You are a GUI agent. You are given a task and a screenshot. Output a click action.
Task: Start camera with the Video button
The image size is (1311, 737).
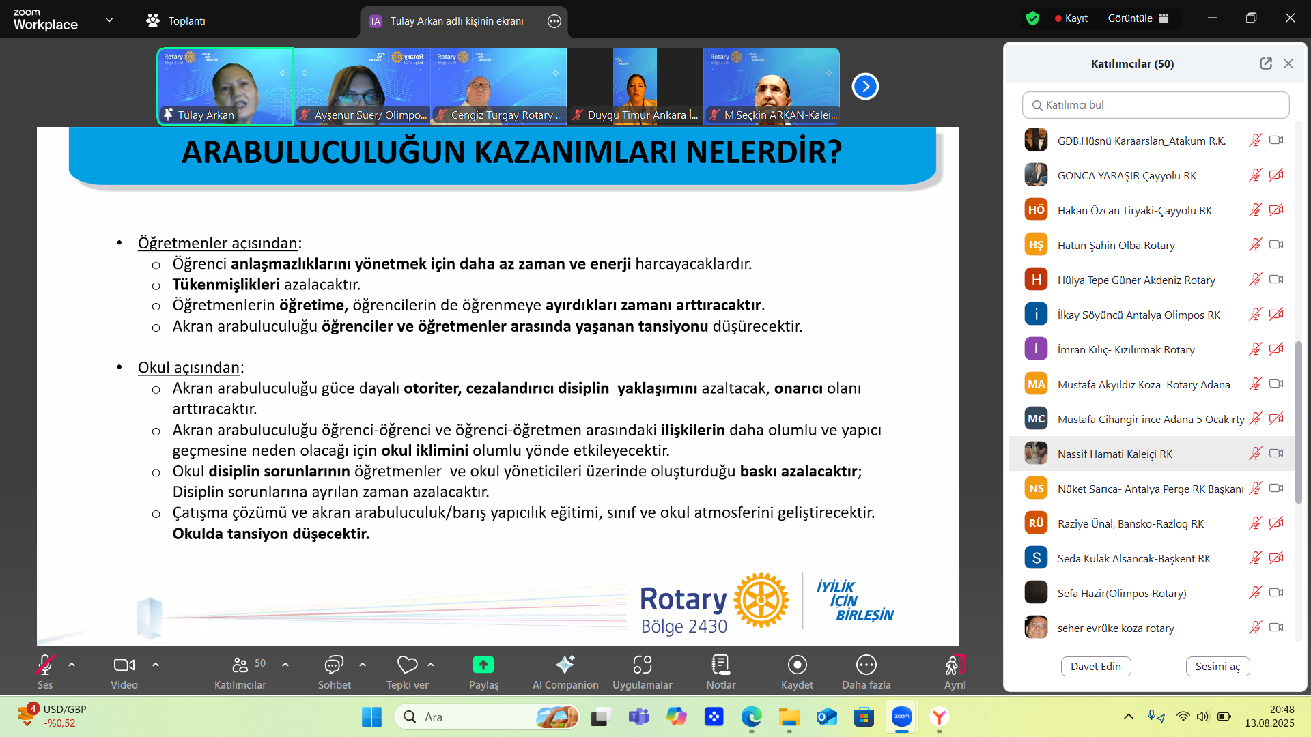(124, 671)
